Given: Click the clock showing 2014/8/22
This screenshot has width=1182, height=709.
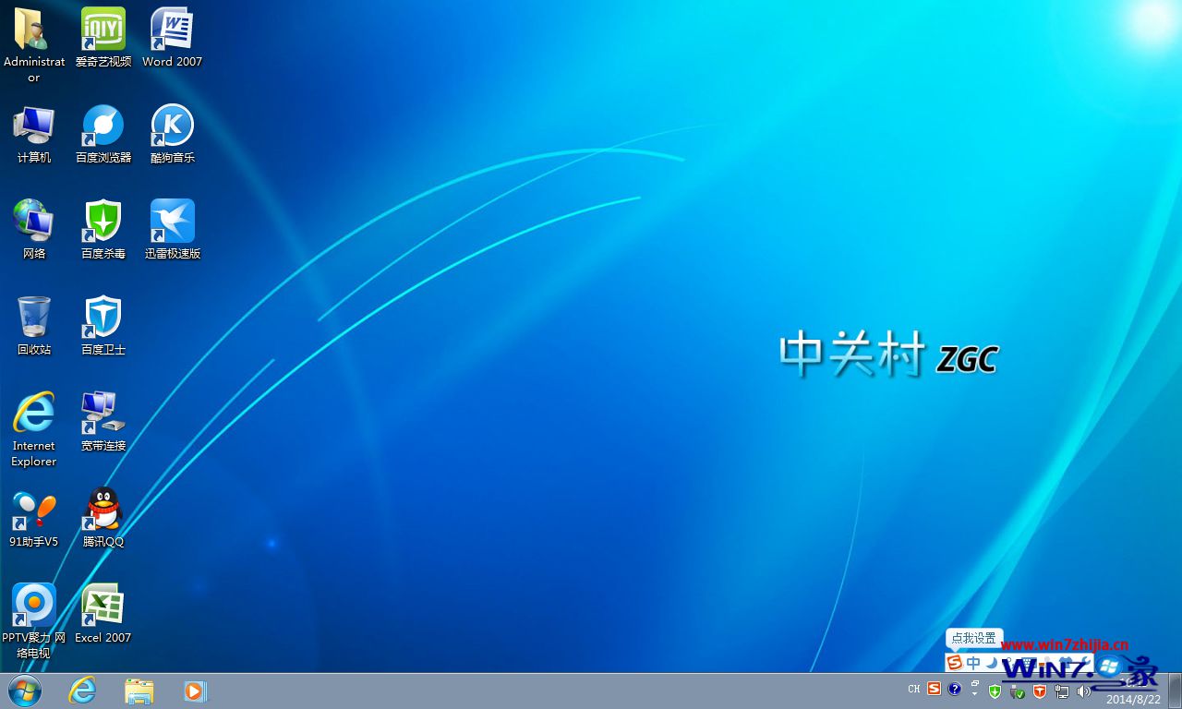Looking at the screenshot, I should [x=1133, y=698].
